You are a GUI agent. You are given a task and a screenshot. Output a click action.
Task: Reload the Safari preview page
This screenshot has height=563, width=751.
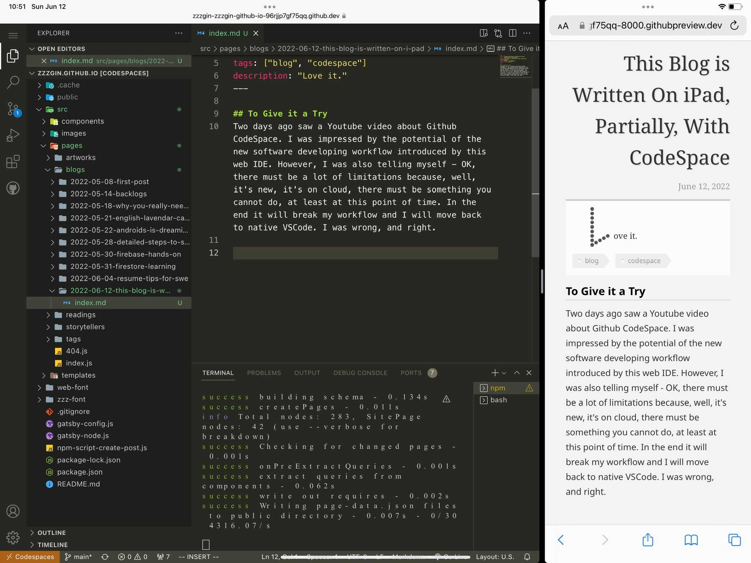[x=734, y=26]
